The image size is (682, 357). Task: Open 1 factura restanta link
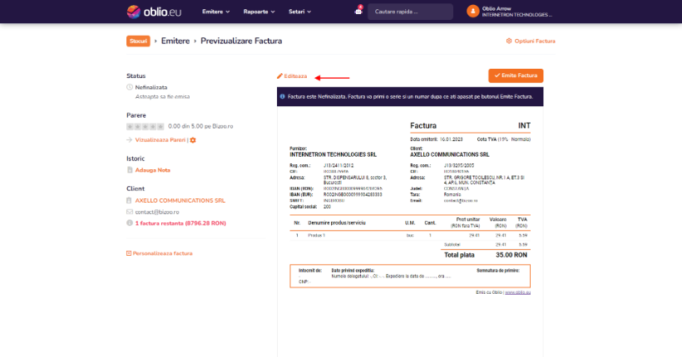[180, 223]
